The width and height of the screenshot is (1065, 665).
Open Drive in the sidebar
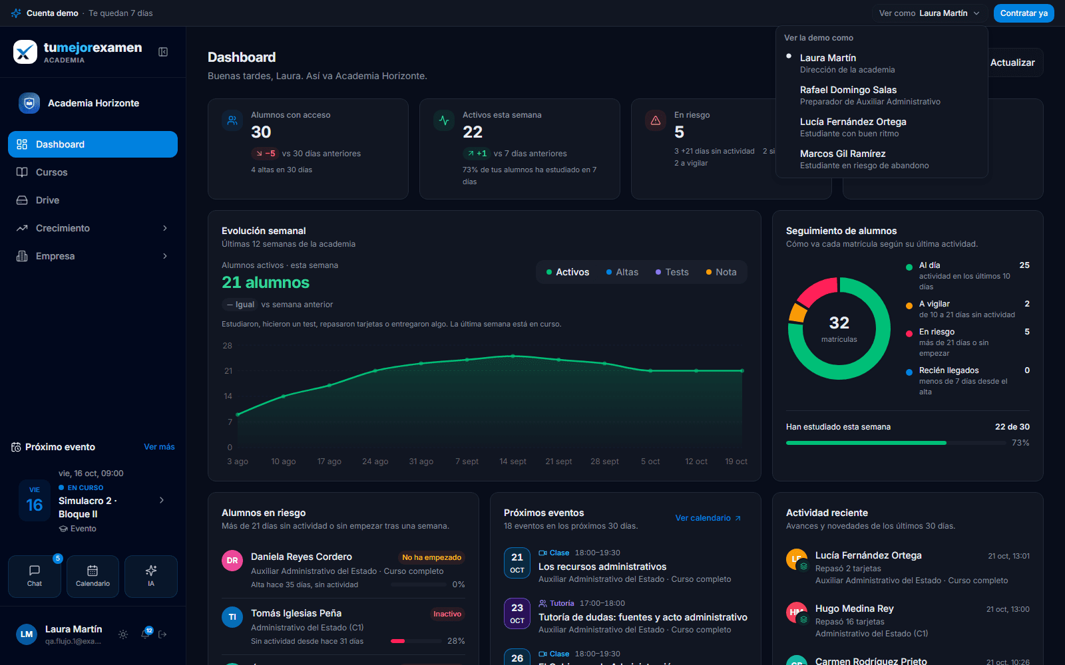tap(93, 200)
